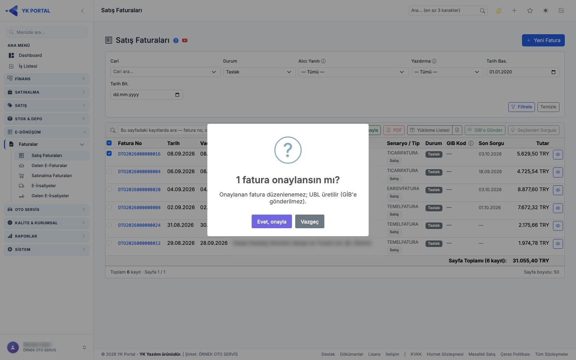The height and width of the screenshot is (360, 576).
Task: Cancel with Vazgeç button
Action: pyautogui.click(x=310, y=221)
